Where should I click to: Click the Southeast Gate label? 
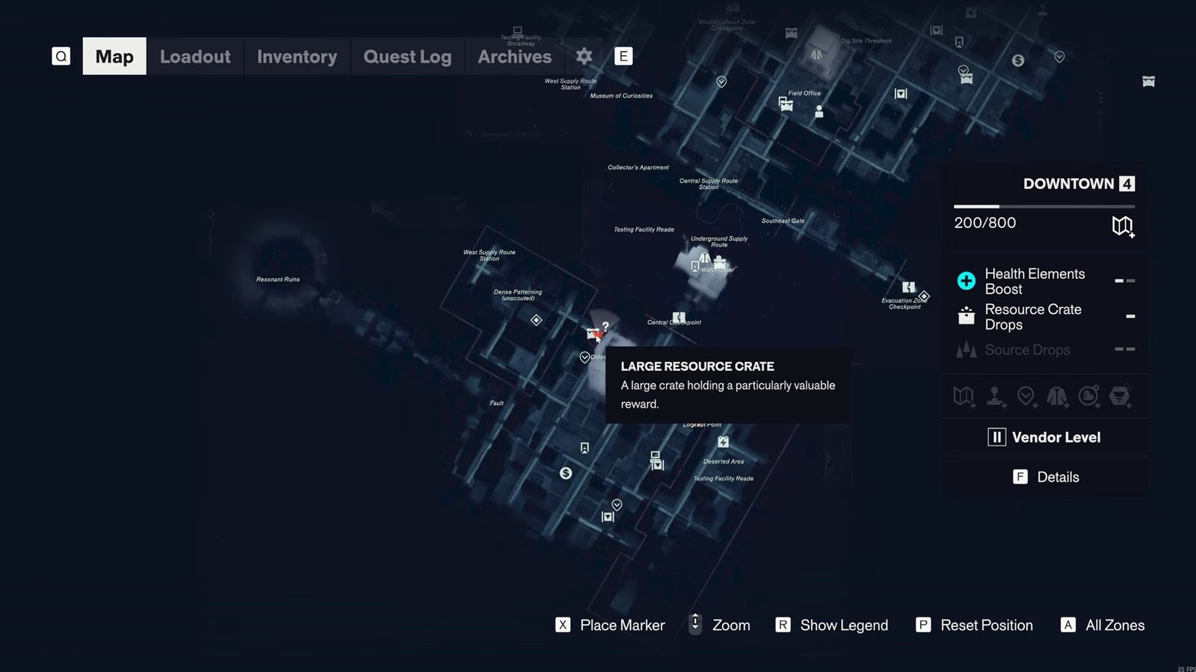783,221
